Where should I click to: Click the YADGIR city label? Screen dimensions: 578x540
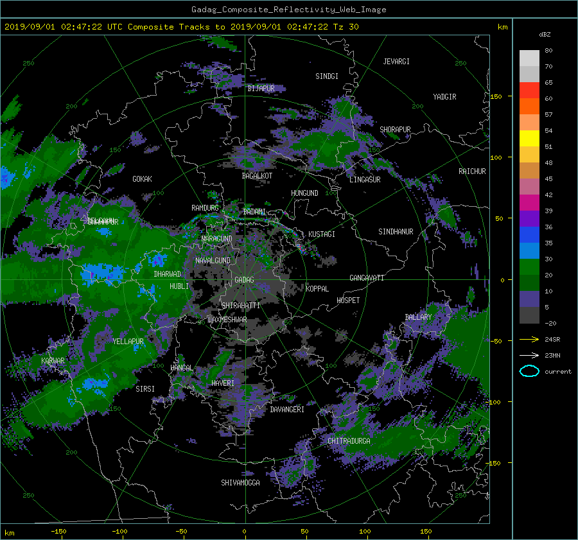pos(444,97)
